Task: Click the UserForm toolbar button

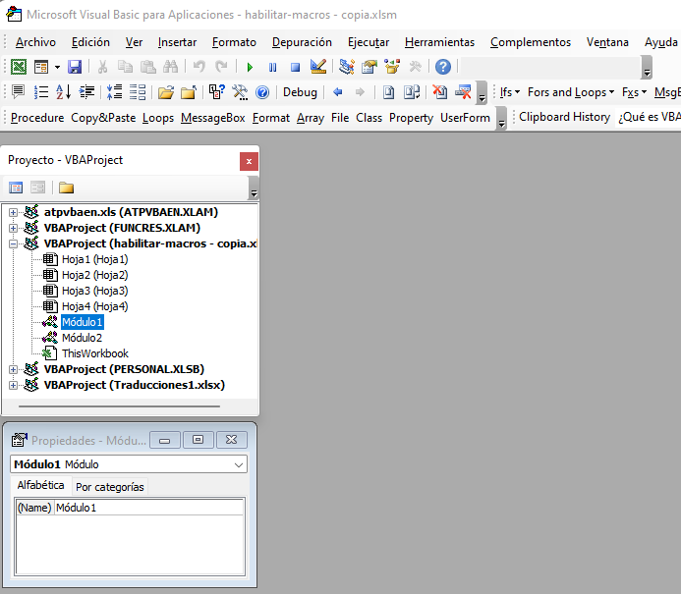Action: tap(465, 118)
